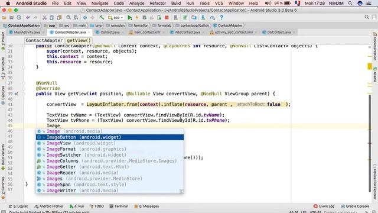Image resolution: width=378 pixels, height=213 pixels.
Task: Click the navigate Back arrow
Action: point(85,18)
